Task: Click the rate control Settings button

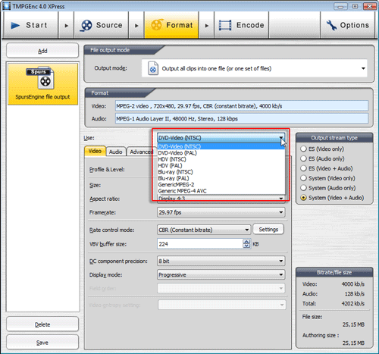Action: (268, 230)
